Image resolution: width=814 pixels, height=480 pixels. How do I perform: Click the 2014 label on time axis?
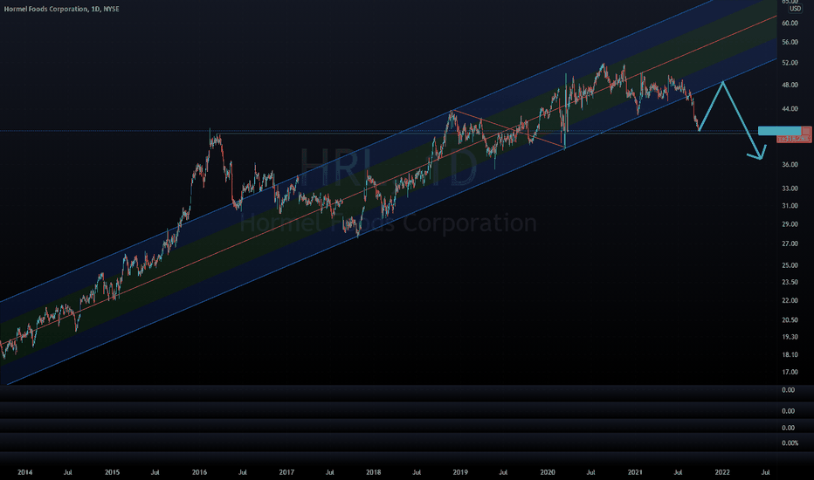25,472
